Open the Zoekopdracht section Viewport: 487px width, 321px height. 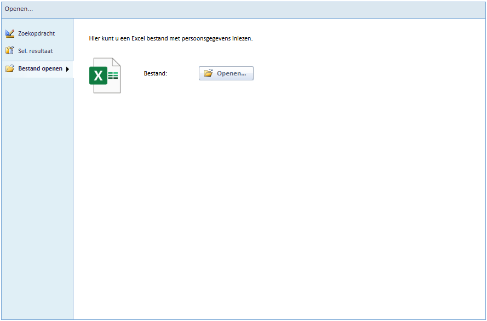point(37,33)
